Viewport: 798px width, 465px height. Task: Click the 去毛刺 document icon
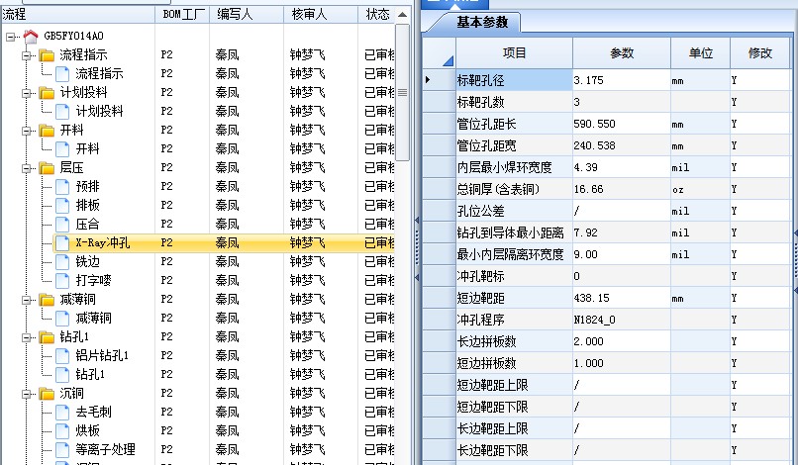[62, 413]
